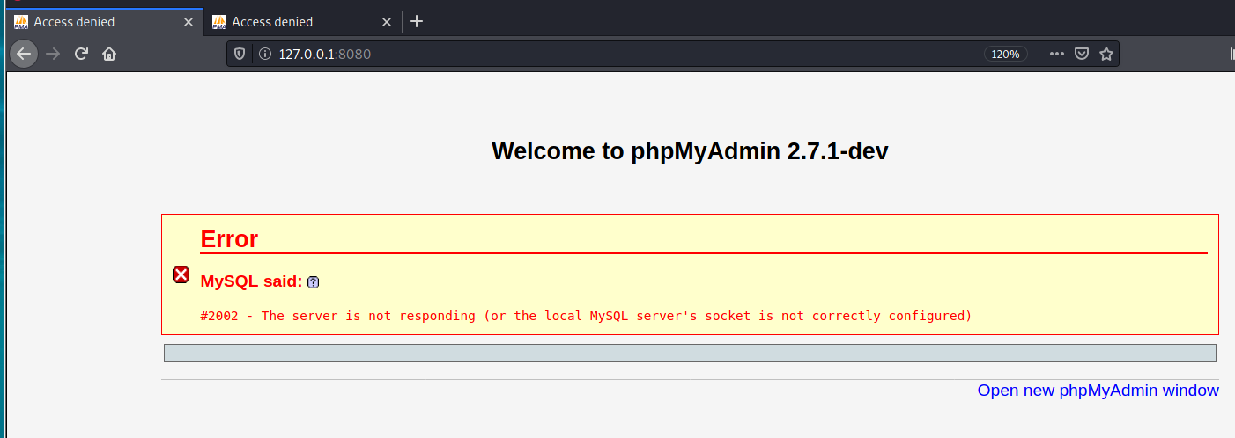Click the Welcome to phpMyAdmin 2.7.1-dev heading
This screenshot has height=438, width=1235.
click(690, 151)
